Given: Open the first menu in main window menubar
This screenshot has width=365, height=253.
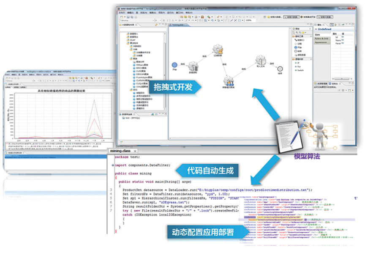Looking at the screenshot, I should coord(122,13).
